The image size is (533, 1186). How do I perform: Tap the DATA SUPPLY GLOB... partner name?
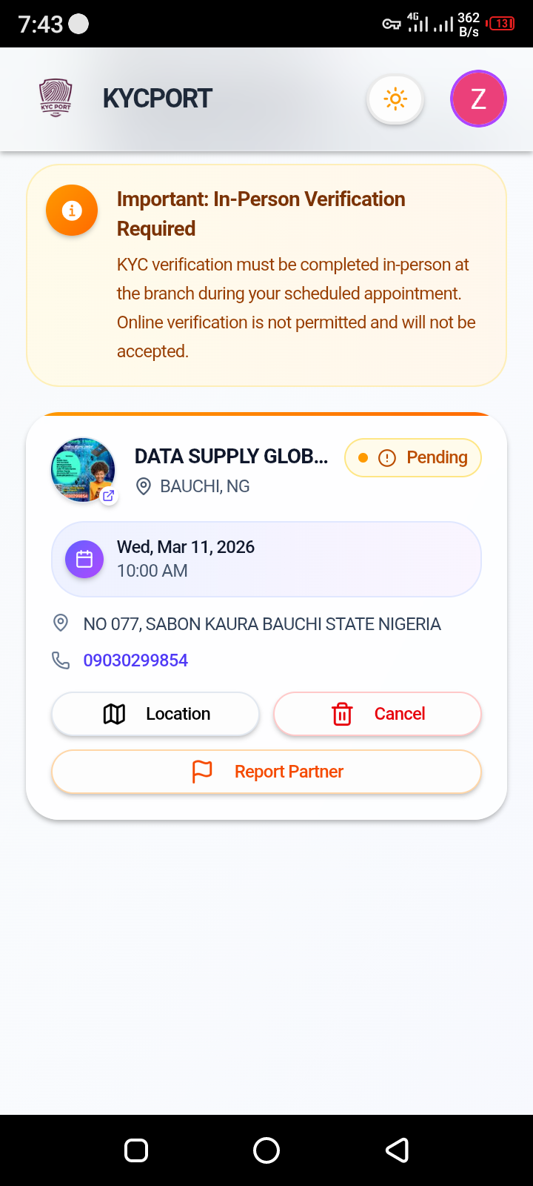click(x=231, y=456)
